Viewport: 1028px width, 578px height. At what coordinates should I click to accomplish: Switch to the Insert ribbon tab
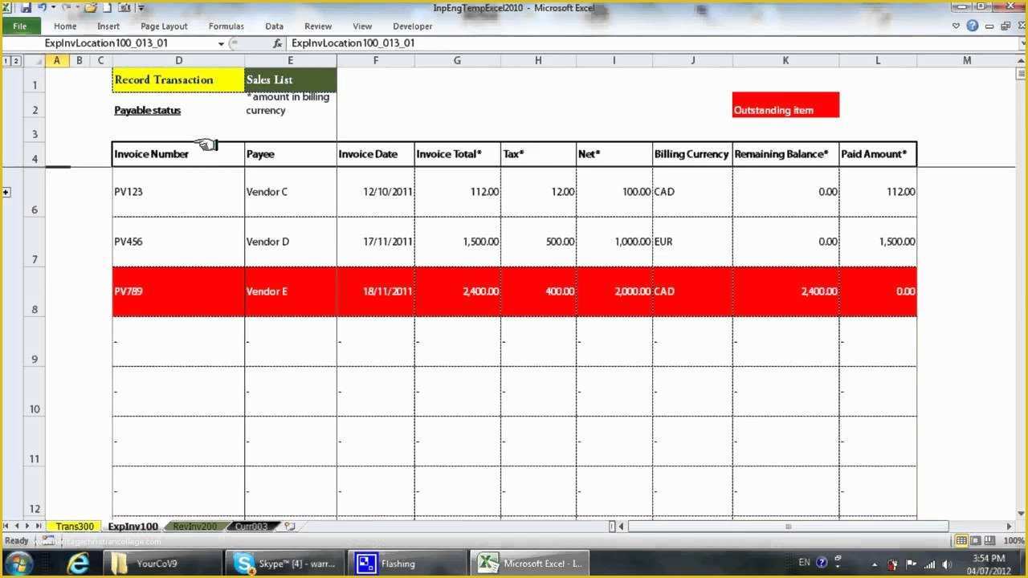tap(108, 26)
